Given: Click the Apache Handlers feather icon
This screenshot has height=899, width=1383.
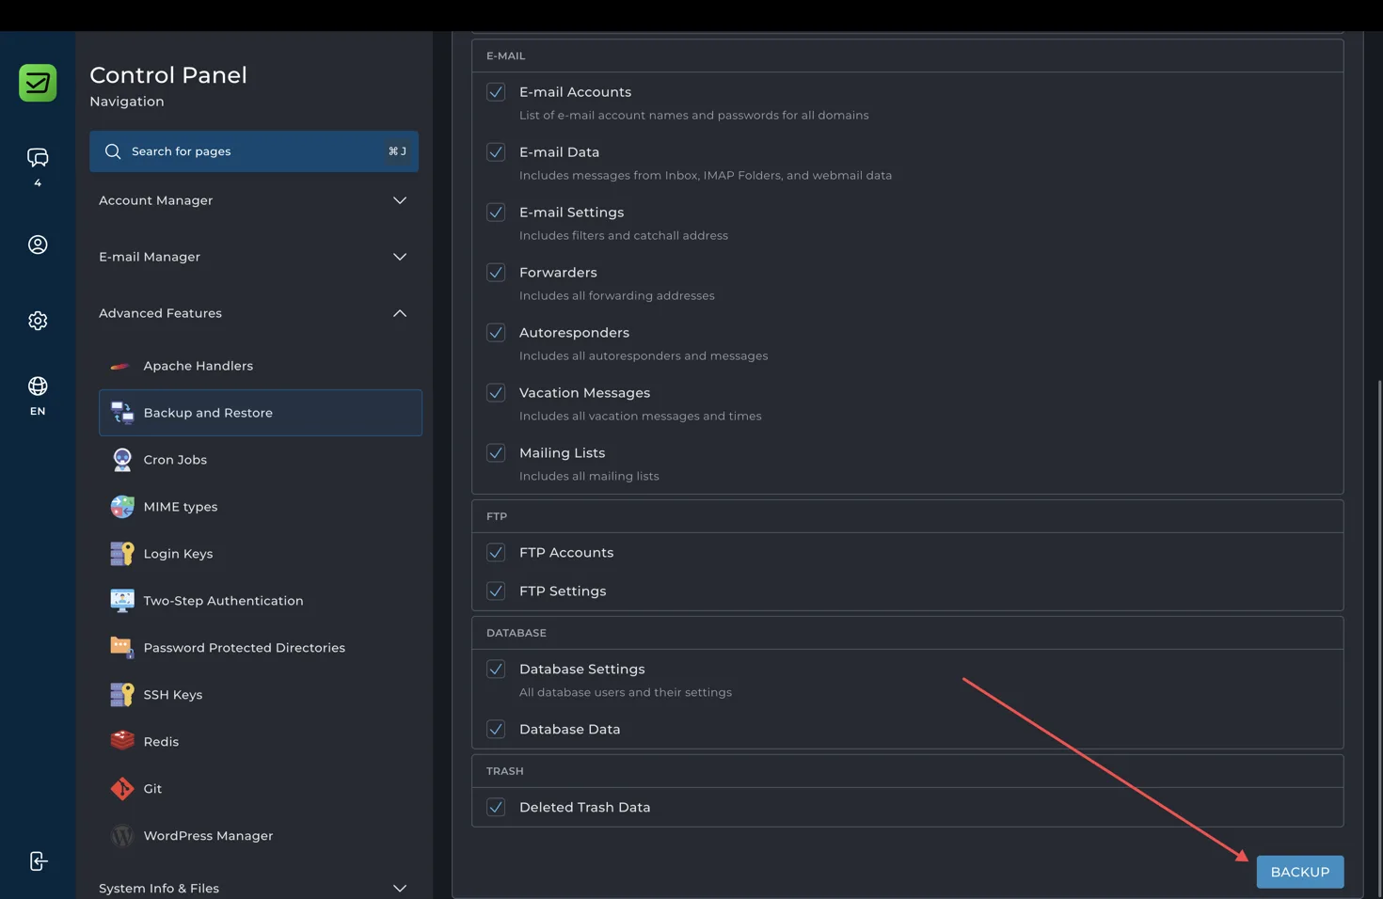Looking at the screenshot, I should coord(120,366).
